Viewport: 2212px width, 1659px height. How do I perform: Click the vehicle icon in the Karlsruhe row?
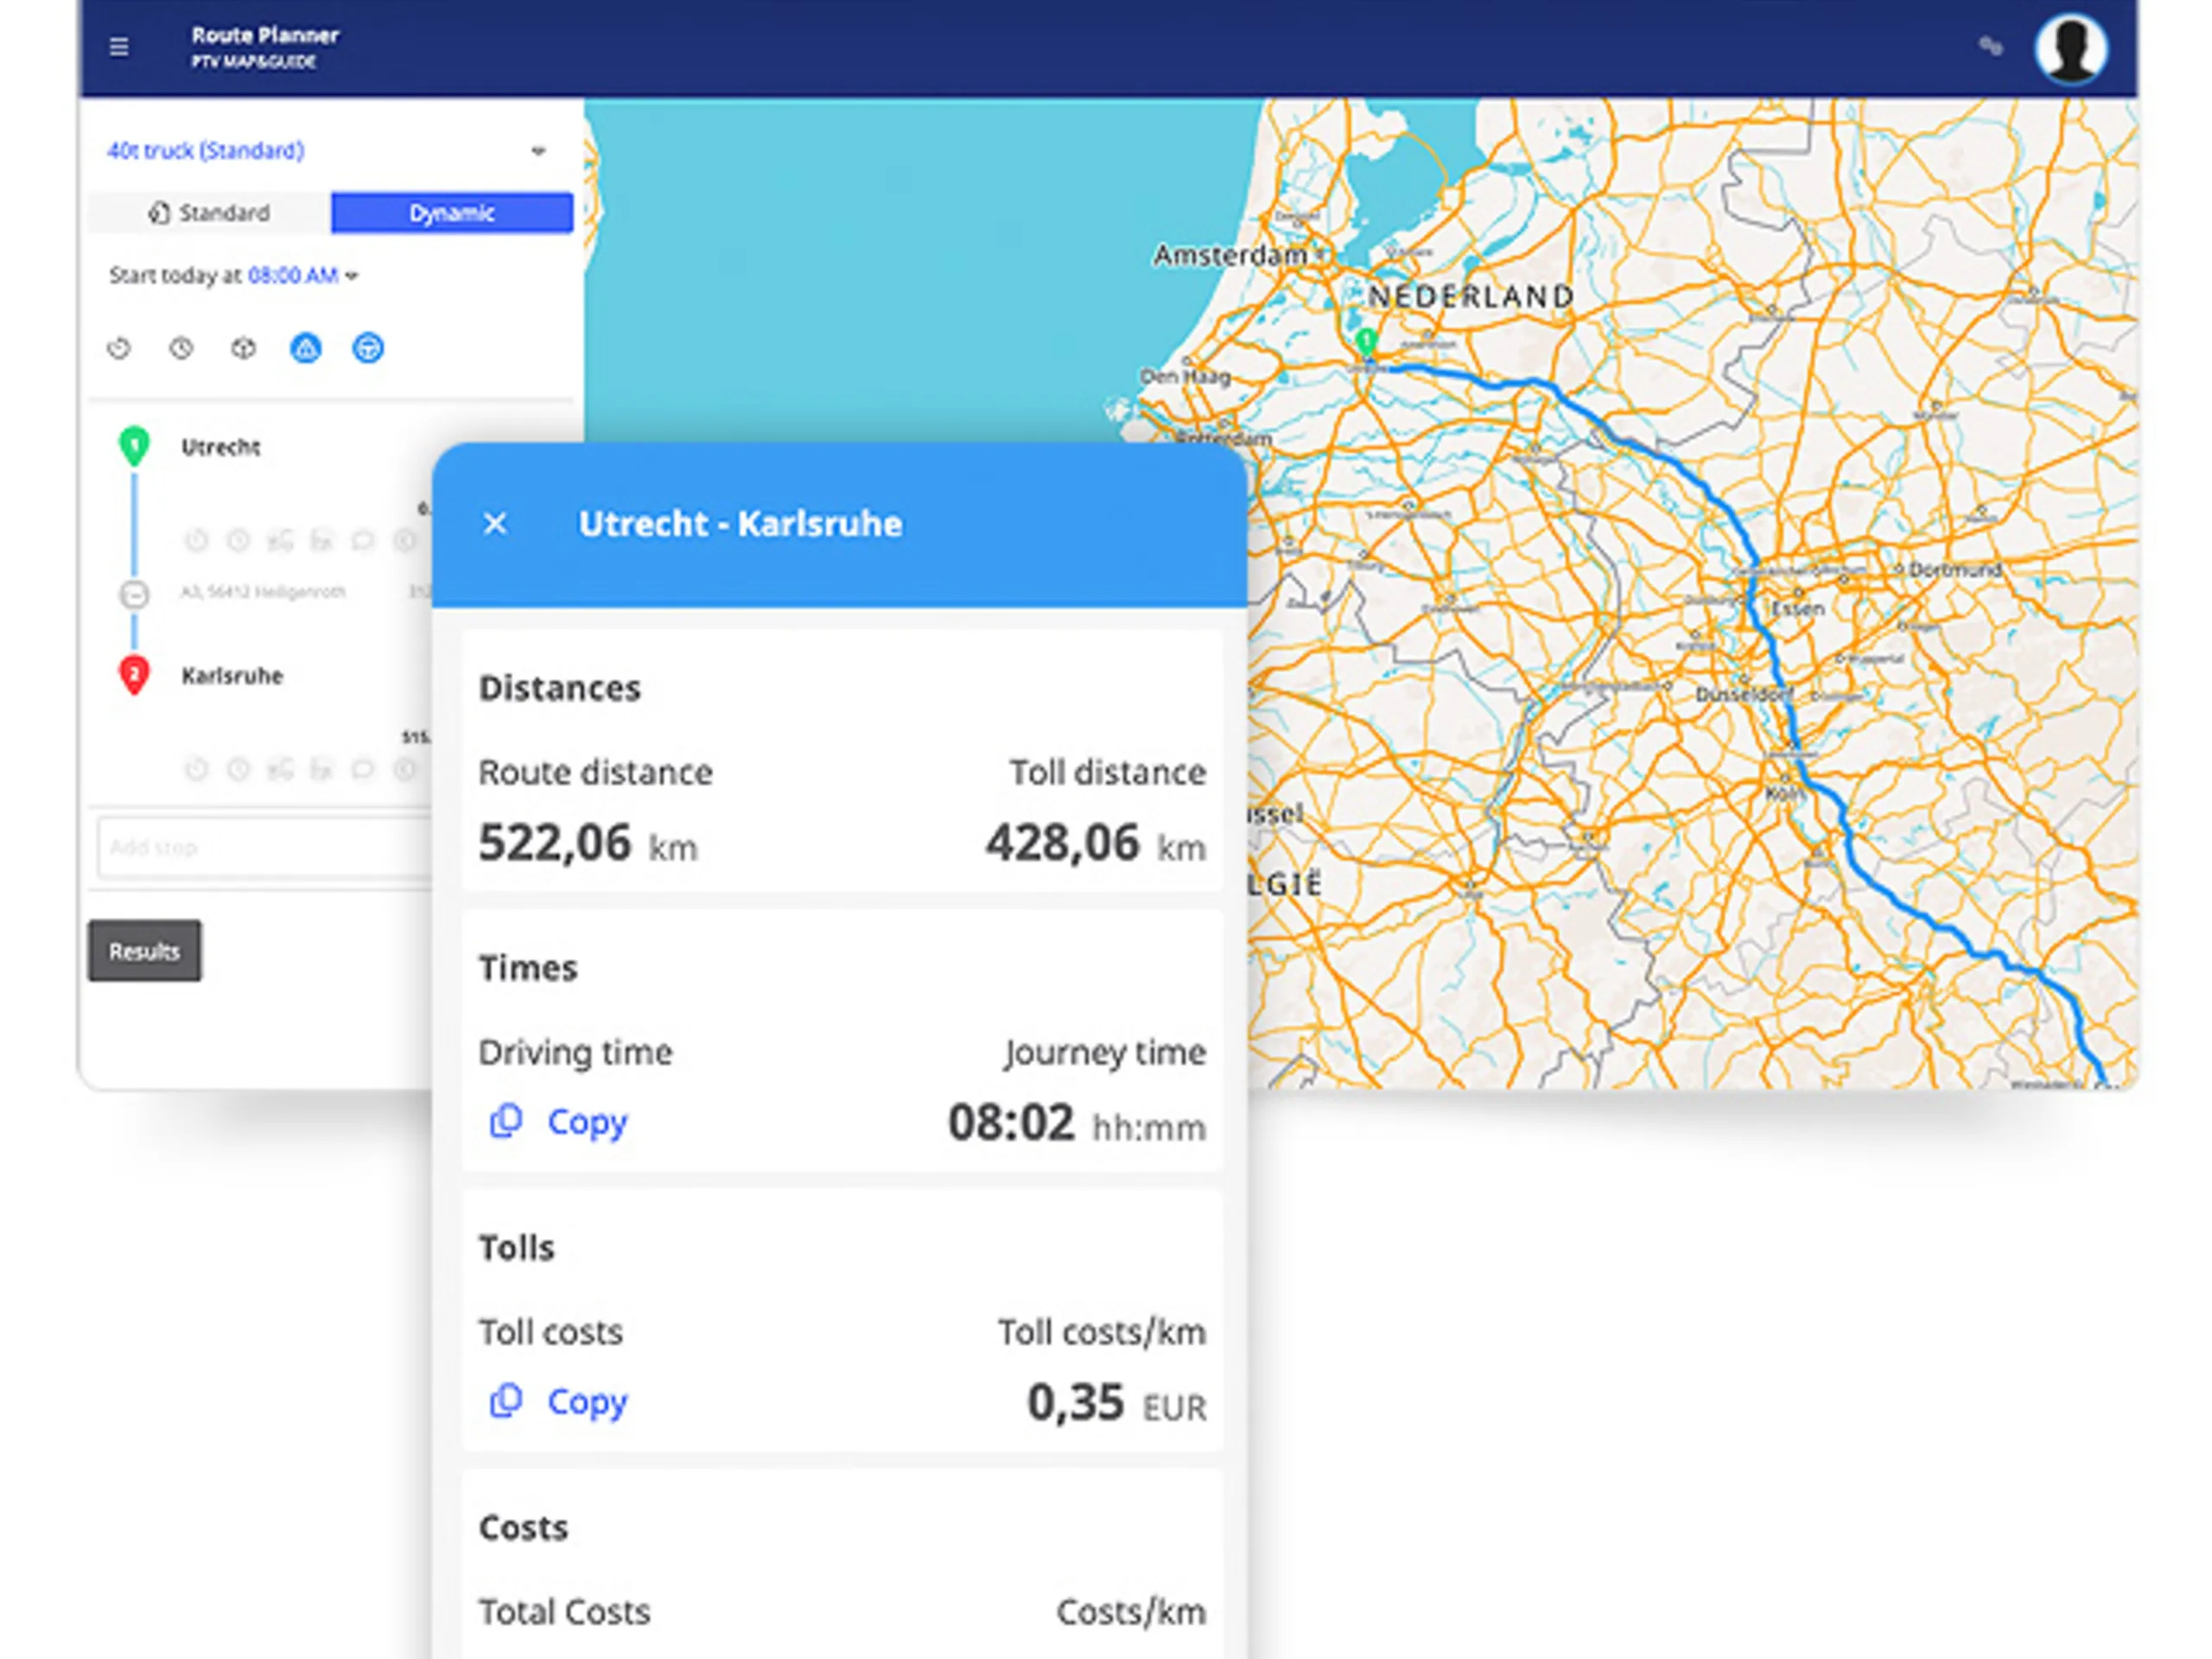[x=280, y=769]
